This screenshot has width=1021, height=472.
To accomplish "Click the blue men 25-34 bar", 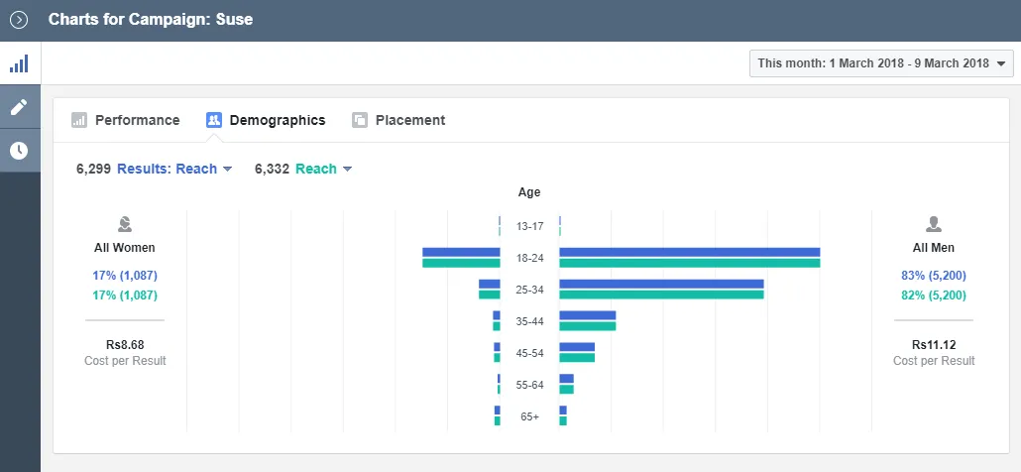I will 661,284.
